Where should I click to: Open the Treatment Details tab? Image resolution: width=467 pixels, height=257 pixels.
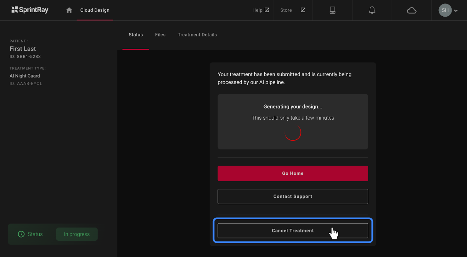[197, 35]
